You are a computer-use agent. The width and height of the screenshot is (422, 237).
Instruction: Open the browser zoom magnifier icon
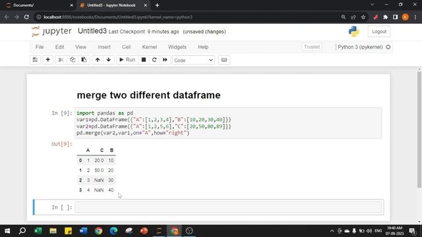pyautogui.click(x=343, y=17)
